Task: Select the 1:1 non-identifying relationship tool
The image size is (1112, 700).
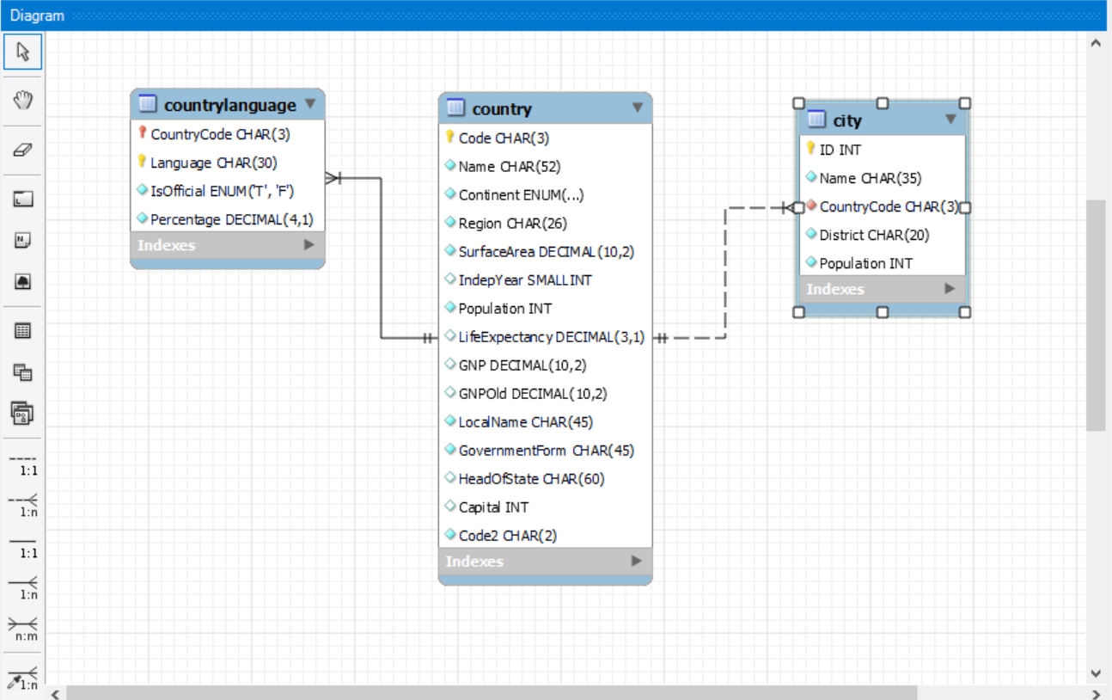Action: tap(23, 463)
